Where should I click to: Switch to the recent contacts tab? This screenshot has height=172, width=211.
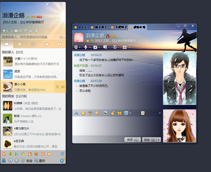[59, 44]
